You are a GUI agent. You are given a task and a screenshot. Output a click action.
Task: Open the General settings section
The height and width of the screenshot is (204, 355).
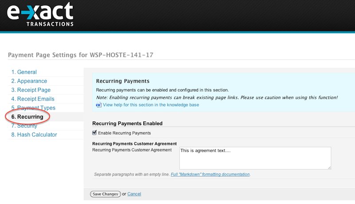[24, 72]
